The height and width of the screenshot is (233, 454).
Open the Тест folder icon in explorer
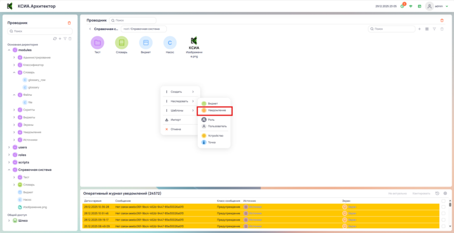tap(98, 43)
